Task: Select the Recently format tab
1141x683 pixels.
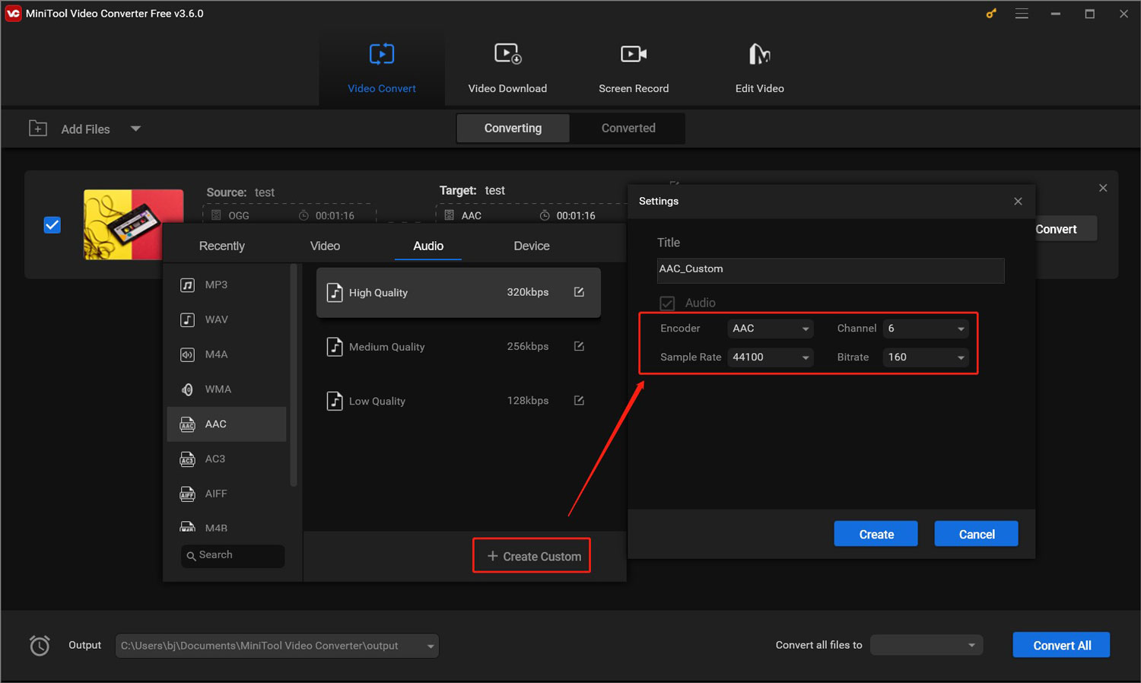Action: [221, 246]
